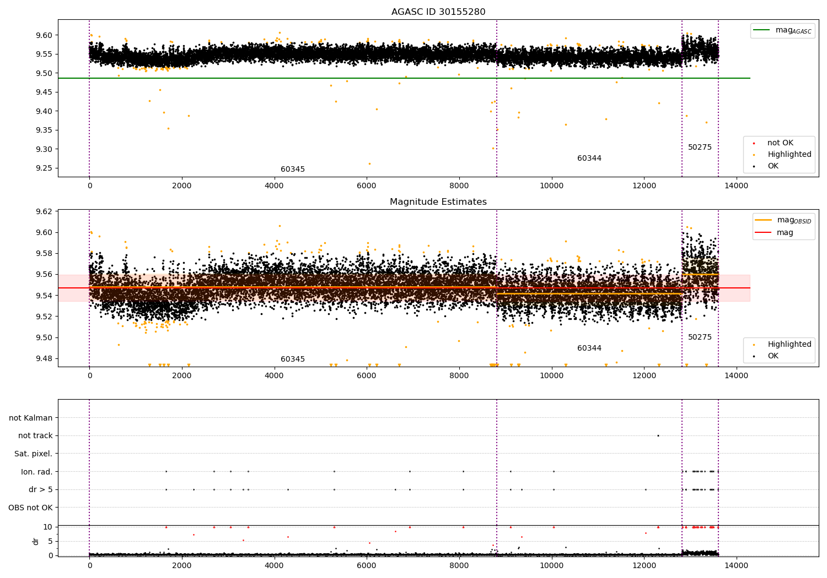The image size is (827, 578).
Task: Click y-tick 9.45 on the top plot
Action: click(x=43, y=92)
